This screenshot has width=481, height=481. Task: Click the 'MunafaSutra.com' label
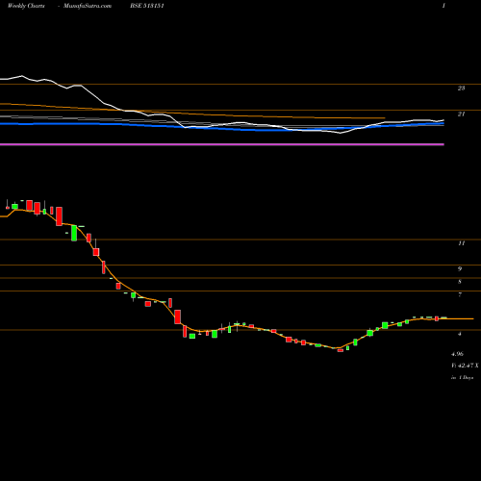pos(88,6)
